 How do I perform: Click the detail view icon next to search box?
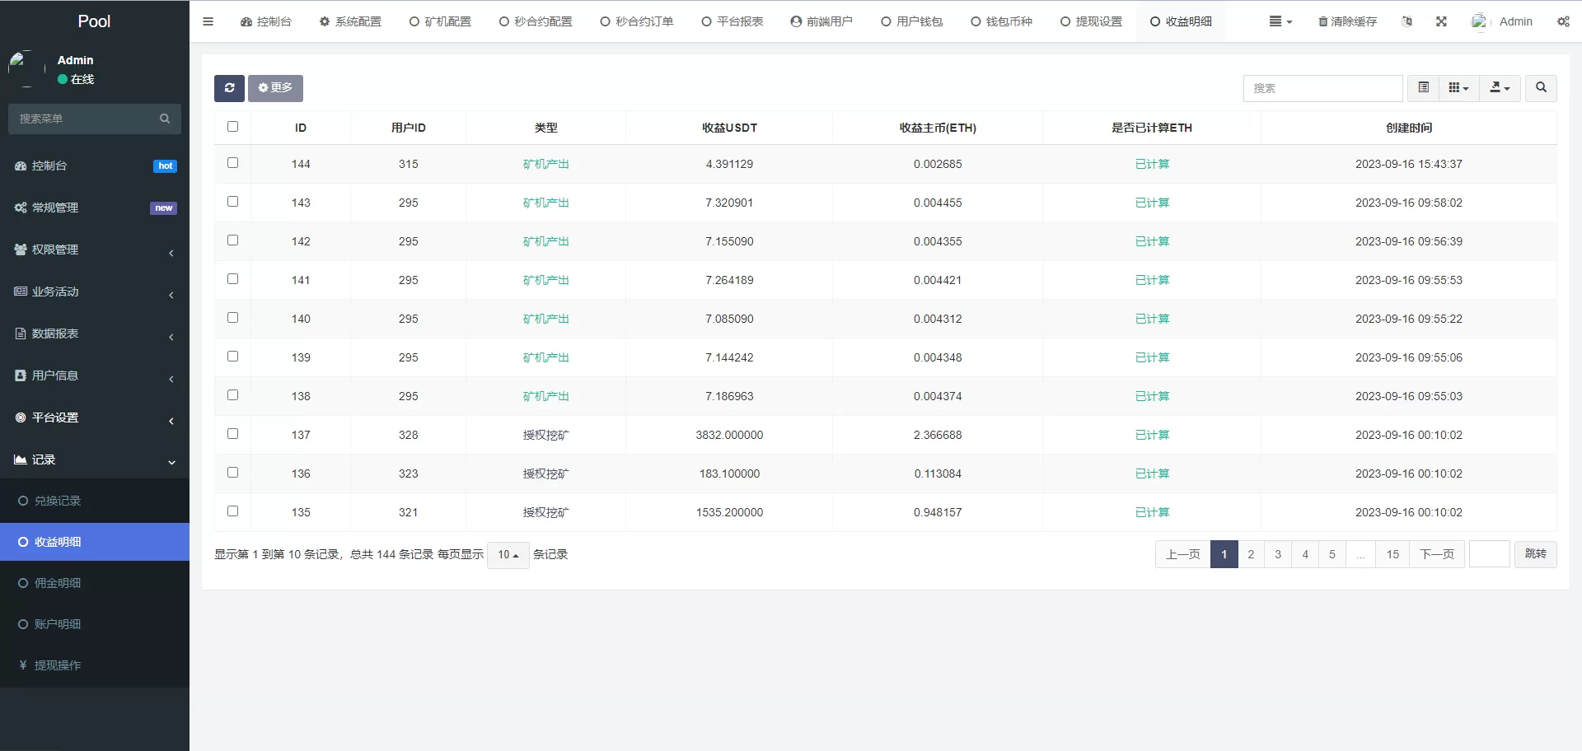(1422, 87)
